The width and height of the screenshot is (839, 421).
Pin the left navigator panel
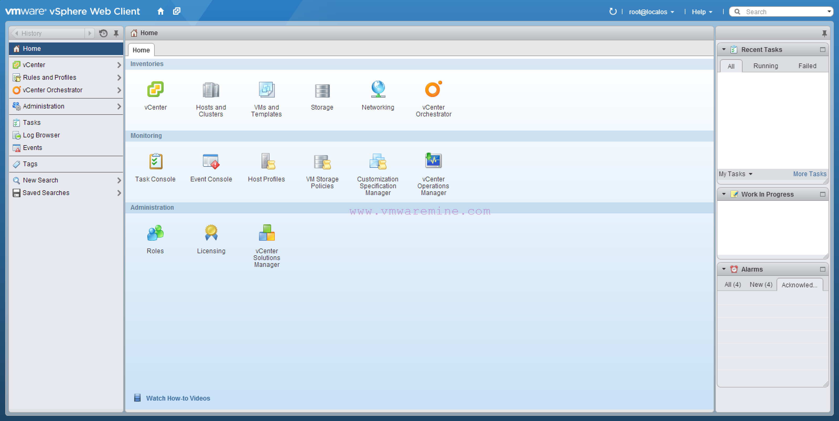[x=116, y=33]
